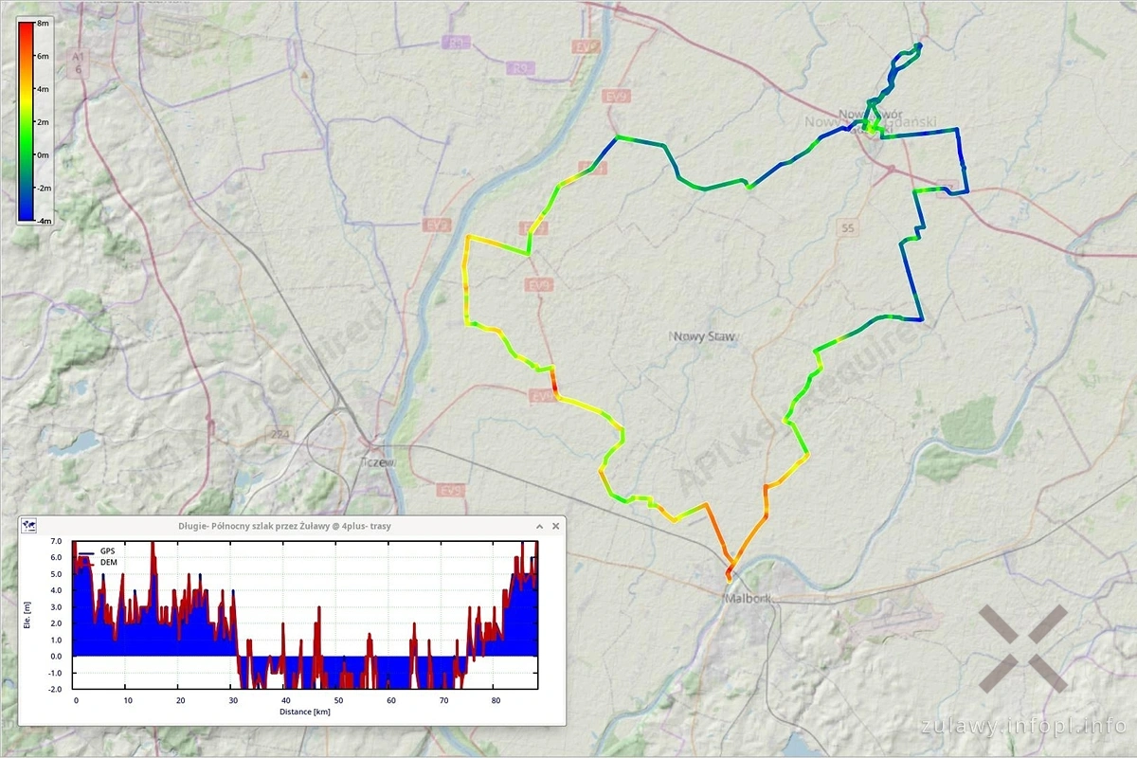
Task: Click the A1 6 motorway shield
Action: pyautogui.click(x=78, y=63)
